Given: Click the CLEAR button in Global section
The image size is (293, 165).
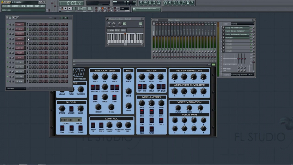Looking at the screenshot, I should click(81, 128).
